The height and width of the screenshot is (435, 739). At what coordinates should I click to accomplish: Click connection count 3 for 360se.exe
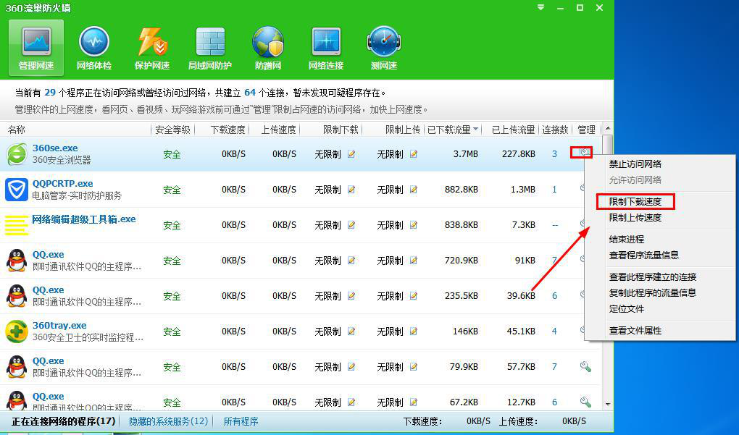(555, 154)
